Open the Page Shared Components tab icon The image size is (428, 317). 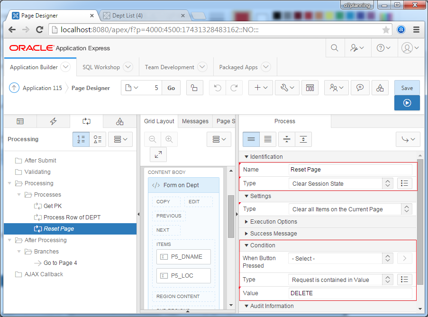click(x=120, y=121)
